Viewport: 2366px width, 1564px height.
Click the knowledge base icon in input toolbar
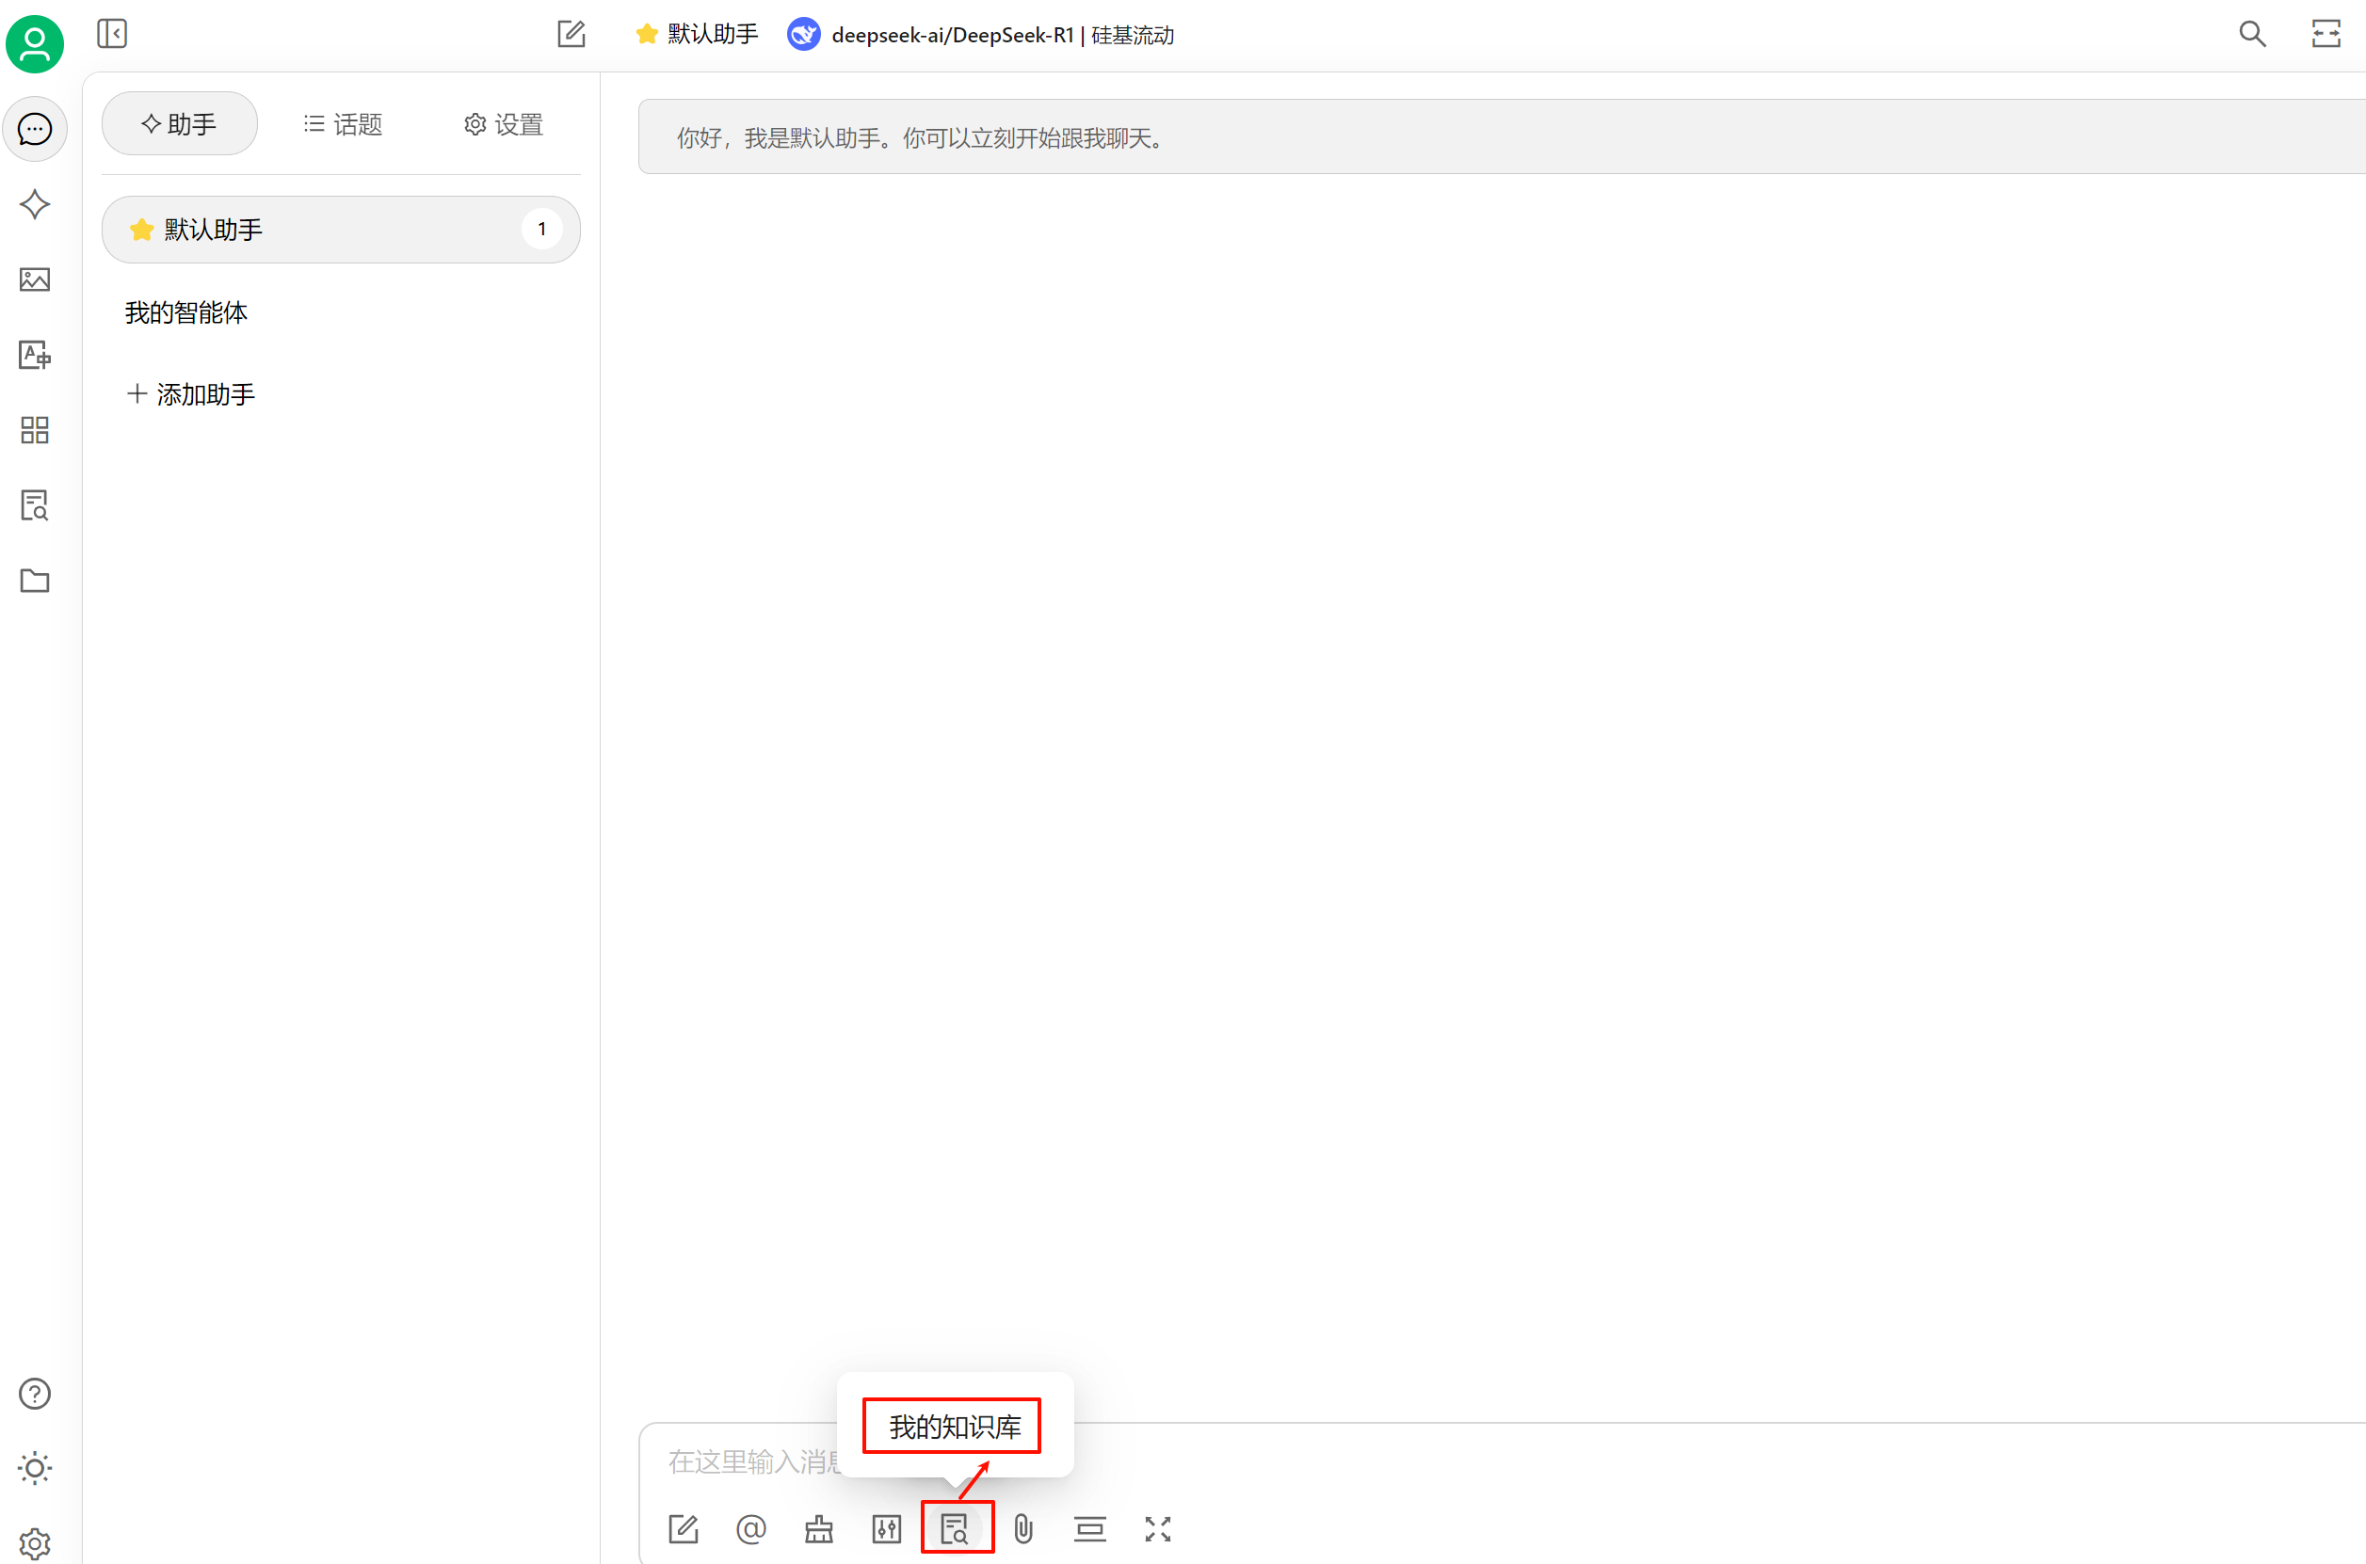click(955, 1528)
